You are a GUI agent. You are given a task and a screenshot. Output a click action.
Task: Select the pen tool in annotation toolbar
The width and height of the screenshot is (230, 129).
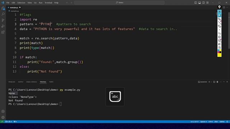coord(220,19)
